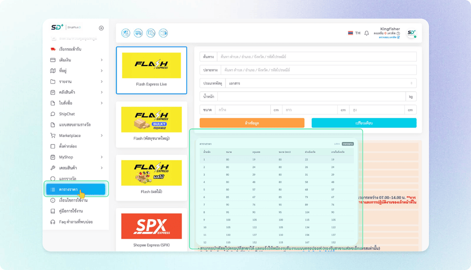Click the headset icon beside Faq คำถามที่พบบ่อย
The width and height of the screenshot is (471, 270).
point(53,222)
